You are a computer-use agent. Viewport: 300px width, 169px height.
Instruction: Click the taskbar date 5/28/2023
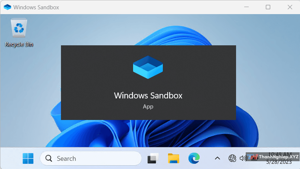pos(279,162)
